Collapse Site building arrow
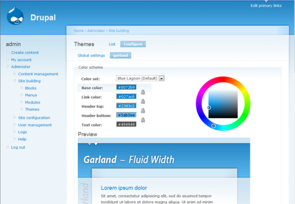The width and height of the screenshot is (295, 204). [x=15, y=81]
